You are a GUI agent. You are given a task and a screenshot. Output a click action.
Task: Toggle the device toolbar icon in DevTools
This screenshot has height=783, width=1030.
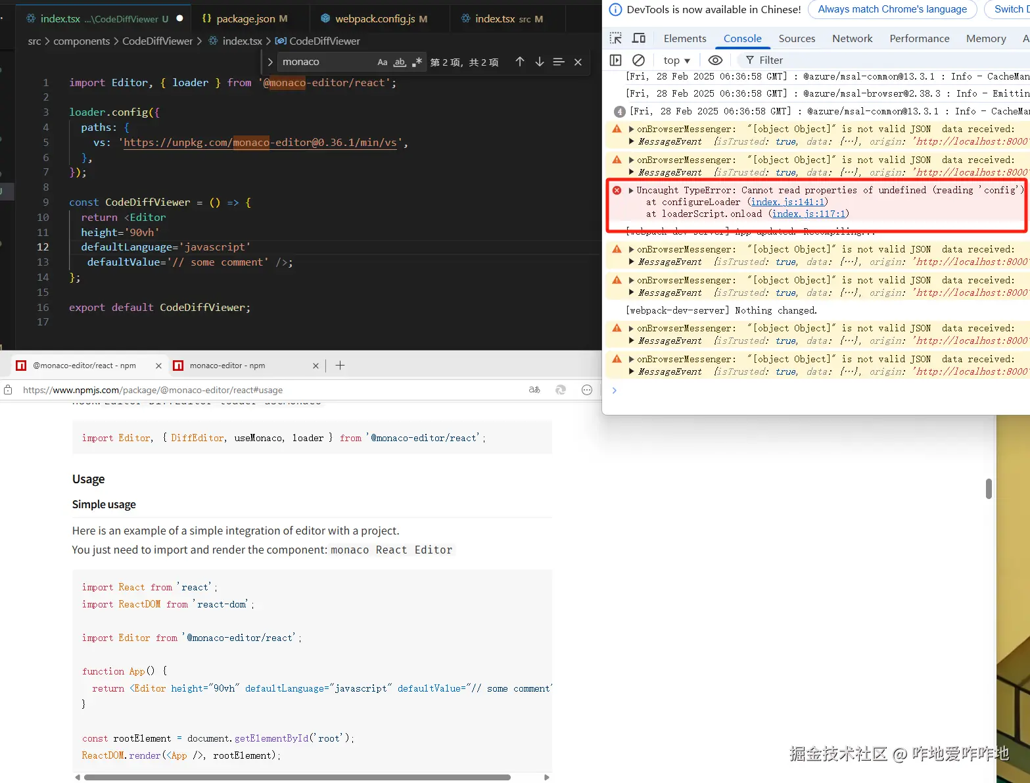point(638,38)
